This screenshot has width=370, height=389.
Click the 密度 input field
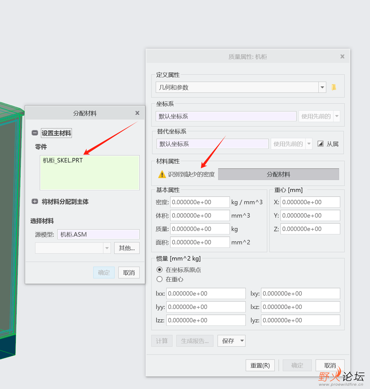pyautogui.click(x=200, y=202)
